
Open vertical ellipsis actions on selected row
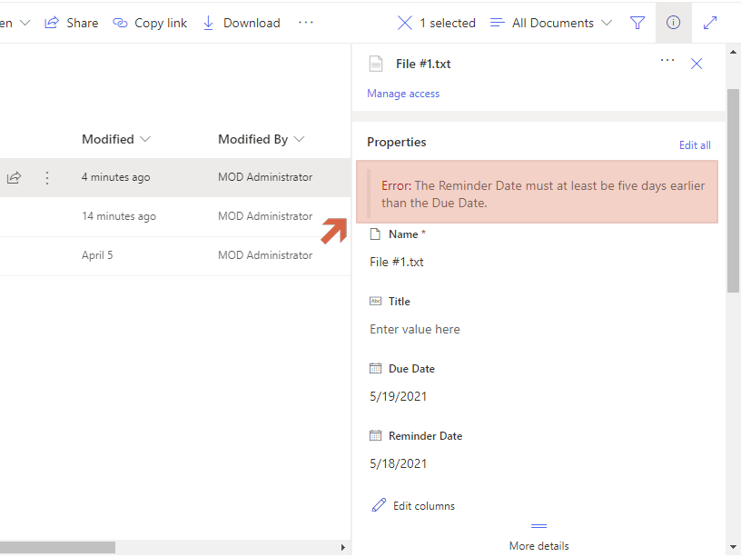coord(47,178)
